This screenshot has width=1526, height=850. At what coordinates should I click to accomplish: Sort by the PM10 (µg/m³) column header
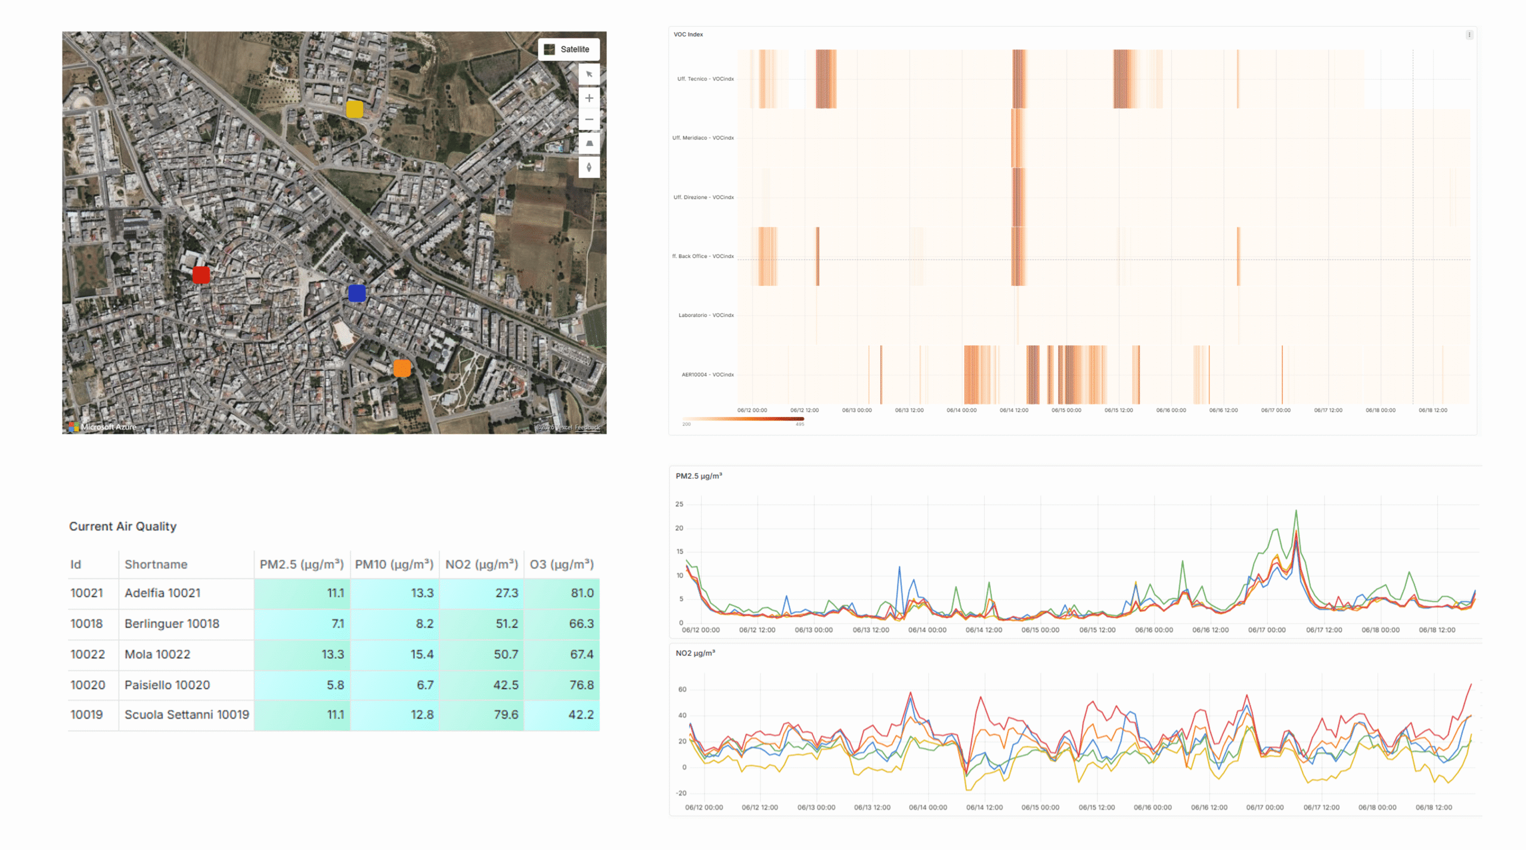[x=394, y=564]
